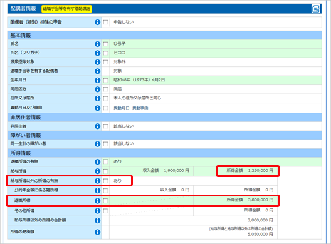Show info for 所得の見積額
This screenshot has height=244, width=331.
click(97, 232)
